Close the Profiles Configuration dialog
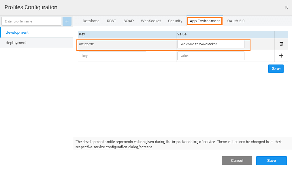 [286, 7]
